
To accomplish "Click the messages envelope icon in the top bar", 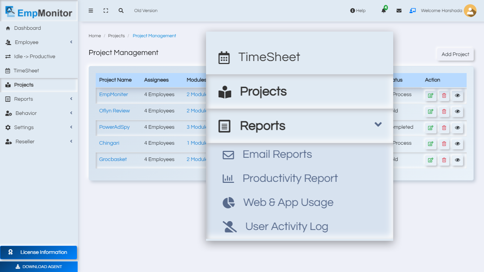I will pos(399,10).
